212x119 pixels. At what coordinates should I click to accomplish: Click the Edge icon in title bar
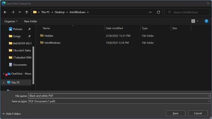4,3
